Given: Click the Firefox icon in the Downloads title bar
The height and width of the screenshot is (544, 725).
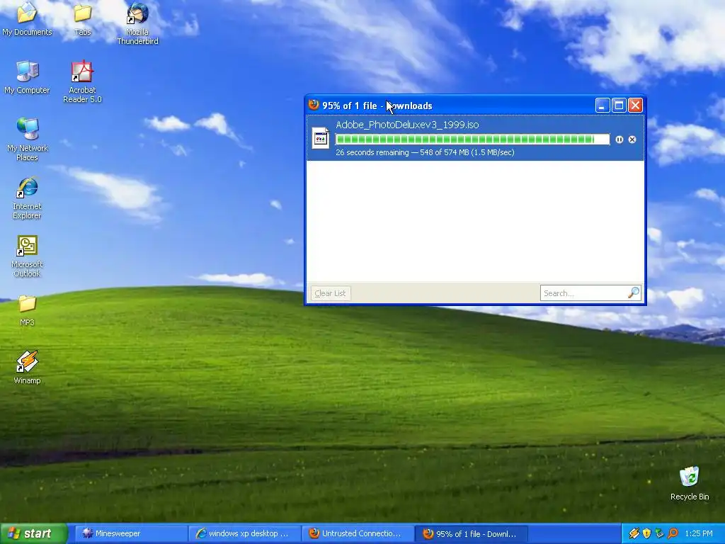Looking at the screenshot, I should click(314, 105).
